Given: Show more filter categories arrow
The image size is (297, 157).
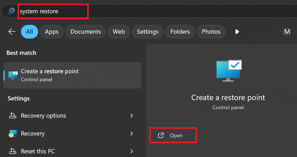Looking at the screenshot, I should click(x=237, y=32).
